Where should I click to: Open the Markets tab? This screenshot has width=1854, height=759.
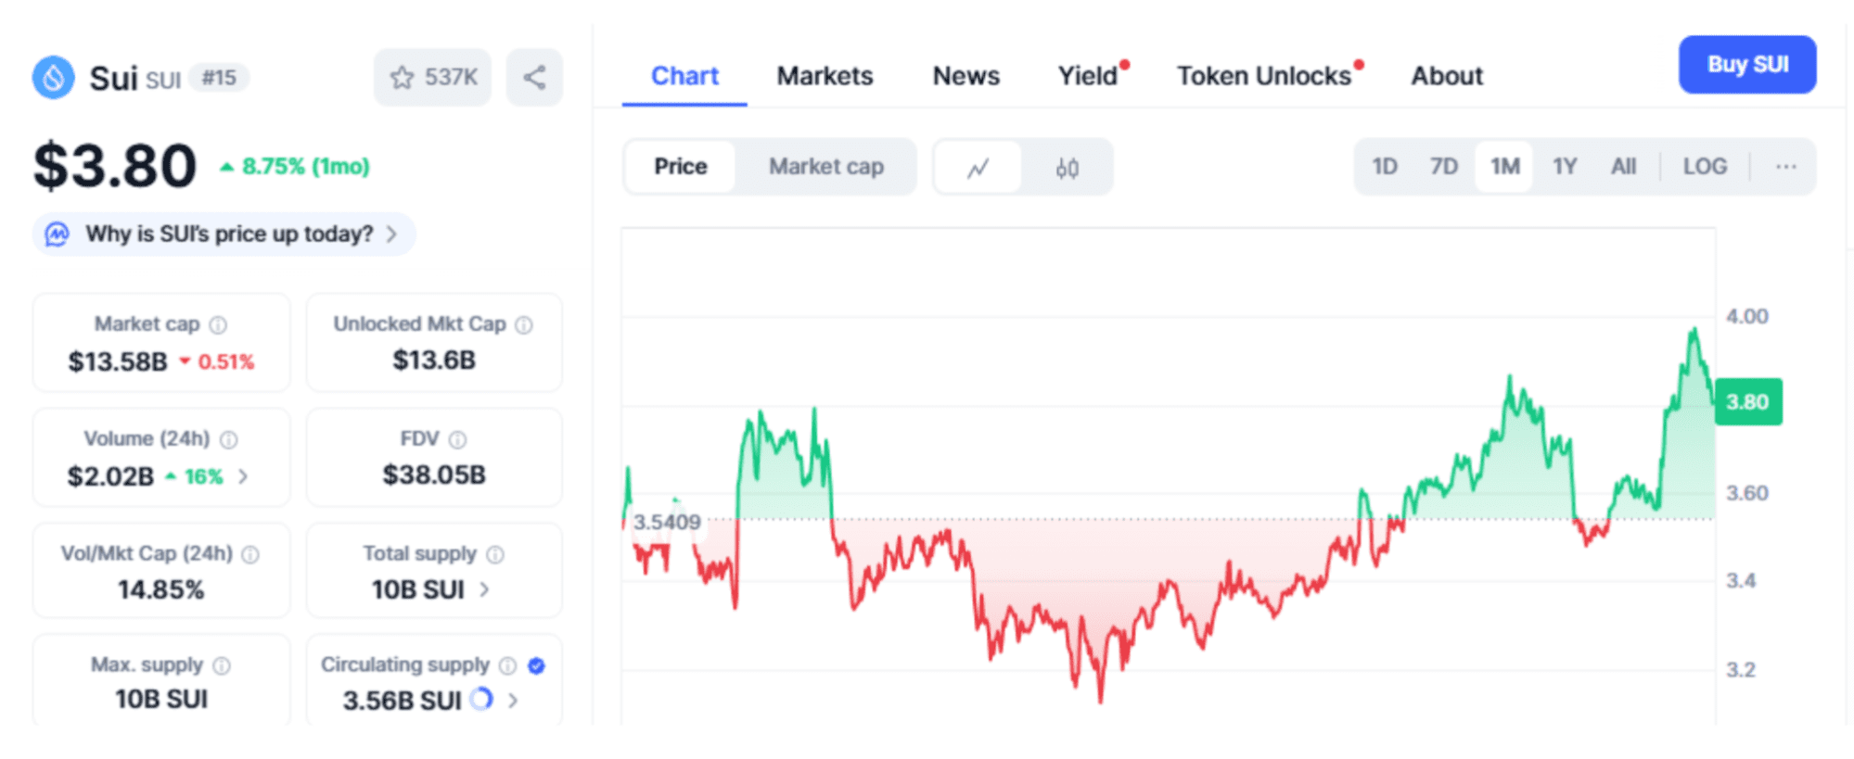coord(825,76)
